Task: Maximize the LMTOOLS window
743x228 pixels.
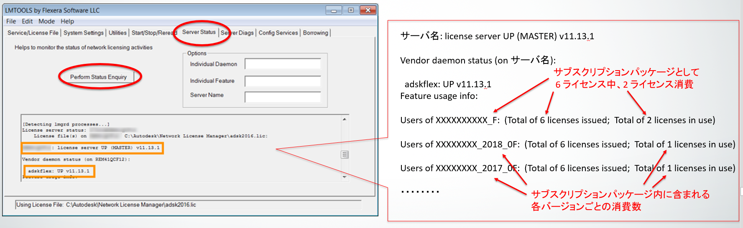Action: pyautogui.click(x=350, y=10)
